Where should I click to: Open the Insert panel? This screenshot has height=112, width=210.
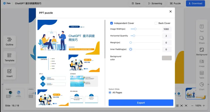pyautogui.click(x=10, y=73)
